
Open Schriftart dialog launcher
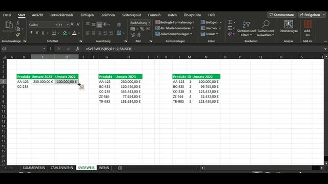point(81,41)
